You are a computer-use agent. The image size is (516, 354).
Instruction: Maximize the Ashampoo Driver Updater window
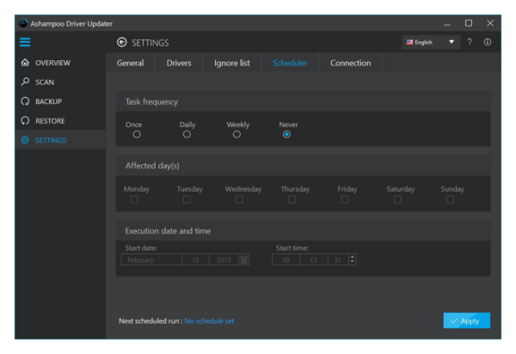click(469, 23)
